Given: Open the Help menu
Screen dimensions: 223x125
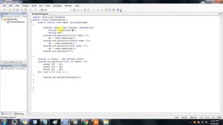Looking at the screenshot, I should click(77, 6).
